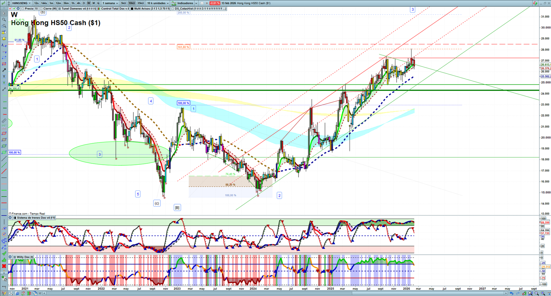Select the black arrow drawing tool
551x296 pixels.
pyautogui.click(x=4, y=70)
